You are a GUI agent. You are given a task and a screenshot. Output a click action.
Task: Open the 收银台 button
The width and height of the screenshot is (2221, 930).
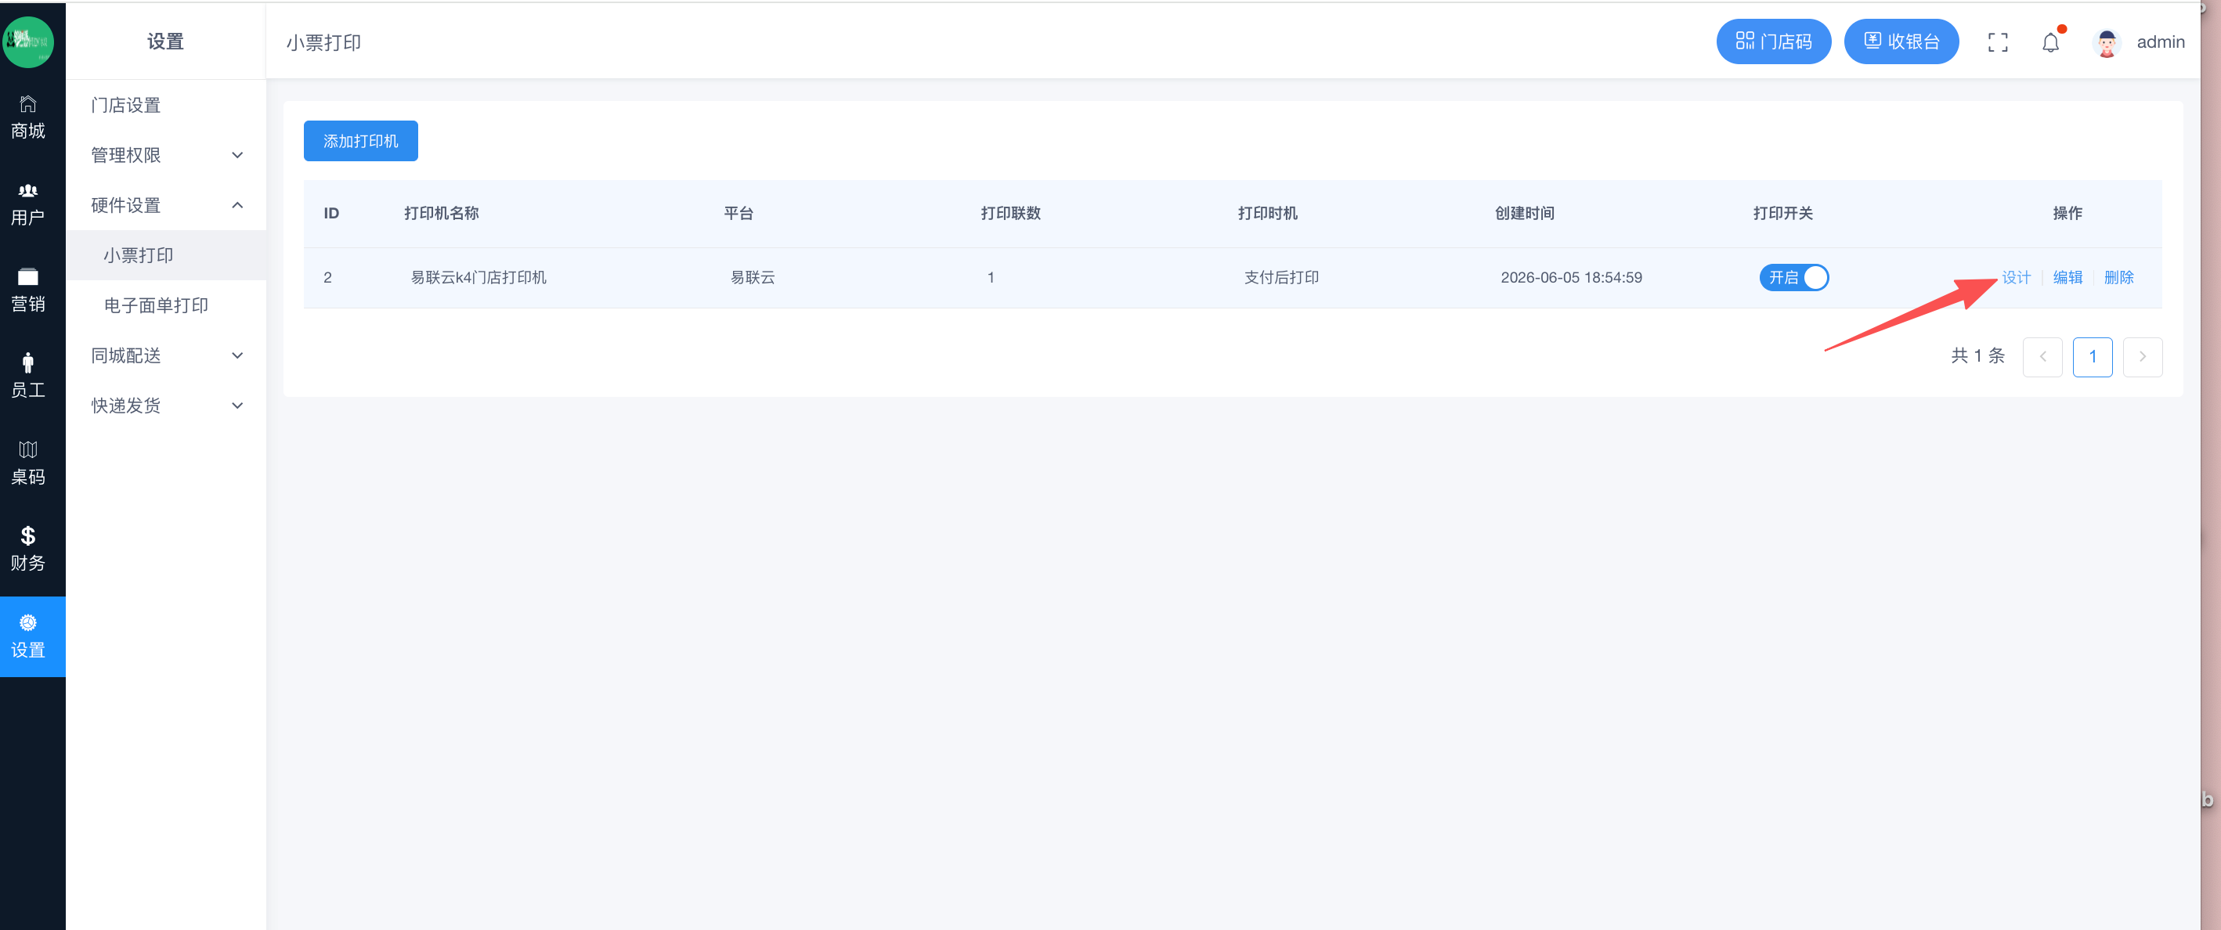point(1900,41)
